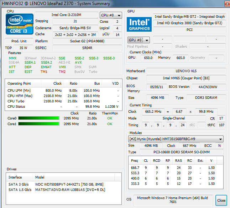Click the Interface column header in Drives
Screen dimensions: 230x208
(20, 177)
